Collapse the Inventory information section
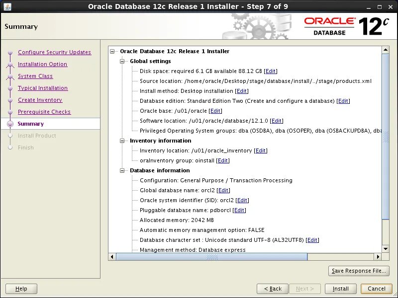The height and width of the screenshot is (298, 398). (x=122, y=141)
